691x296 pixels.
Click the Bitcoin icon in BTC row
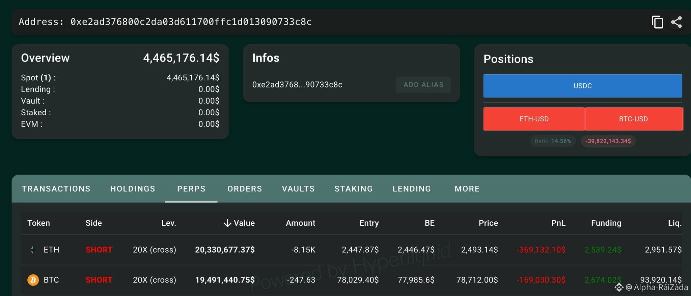click(33, 280)
